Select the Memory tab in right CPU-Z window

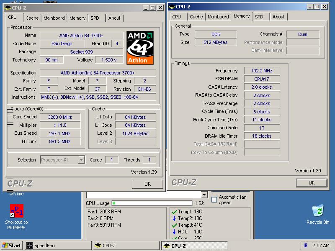point(242,16)
